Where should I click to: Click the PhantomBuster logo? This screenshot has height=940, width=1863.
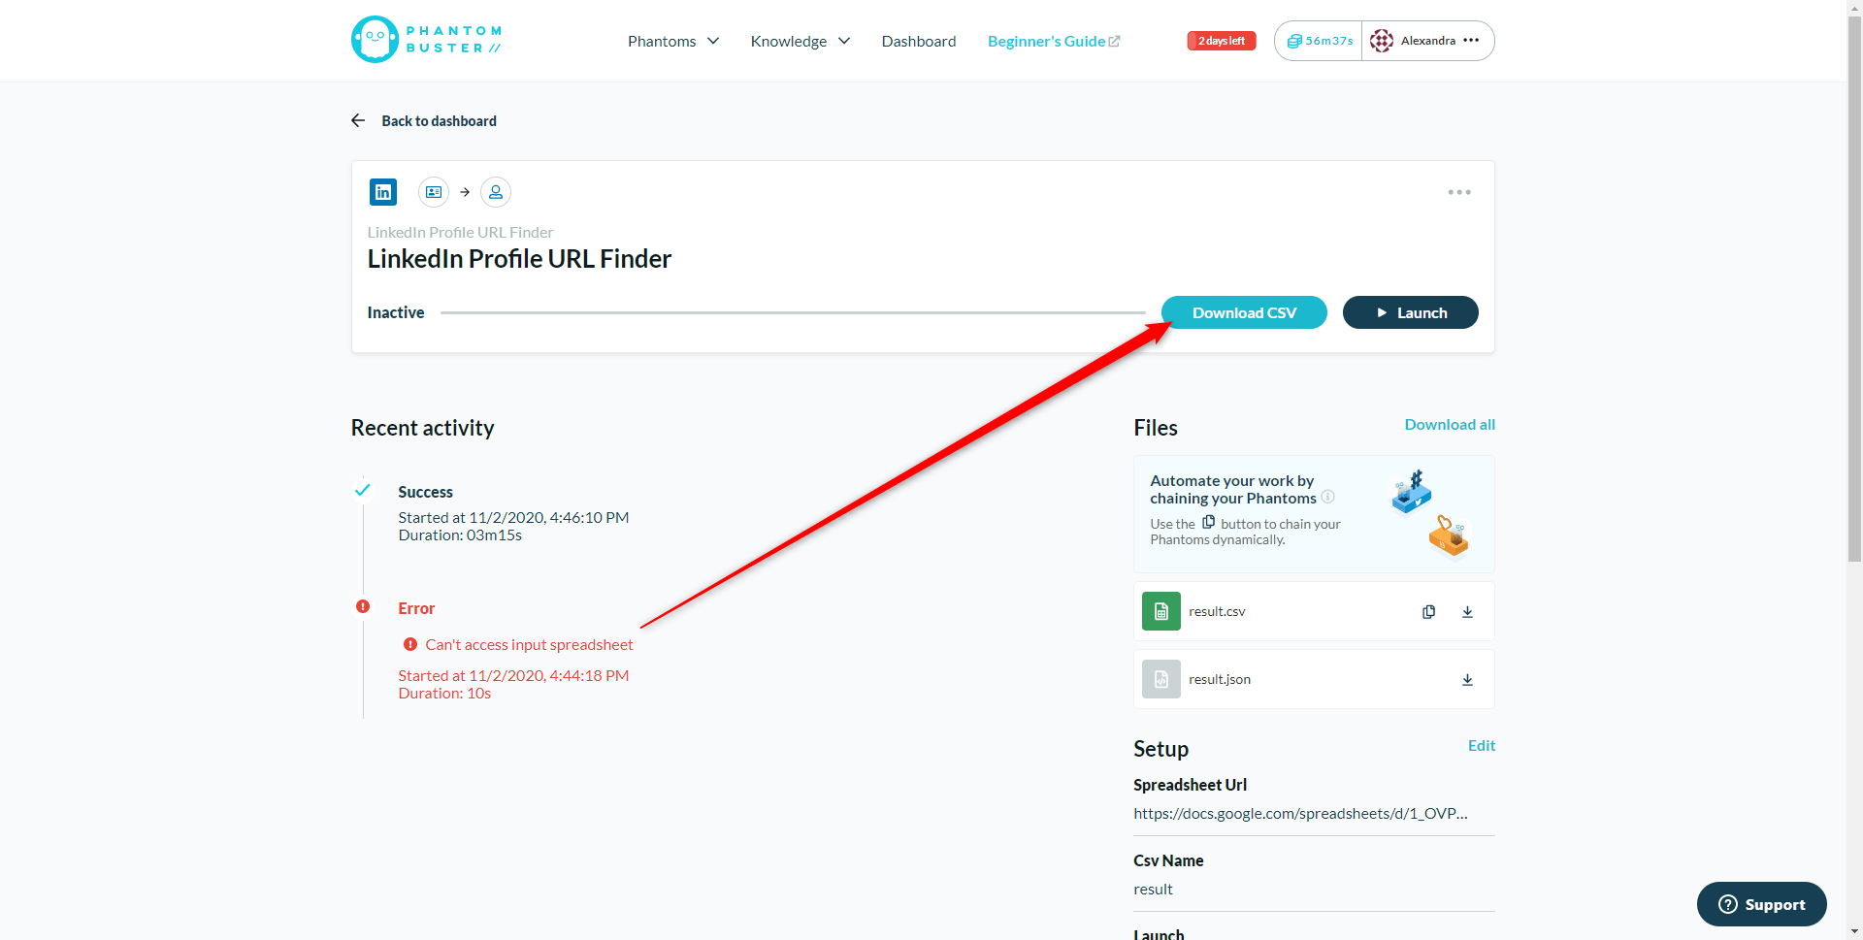[x=427, y=40]
